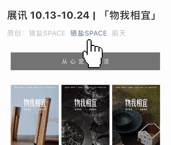Screen dimensions: 171x145
Task: Open the blue 银盐SPACE account link
Action: (89, 33)
